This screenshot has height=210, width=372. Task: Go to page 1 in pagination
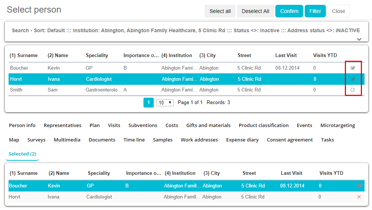pyautogui.click(x=148, y=103)
